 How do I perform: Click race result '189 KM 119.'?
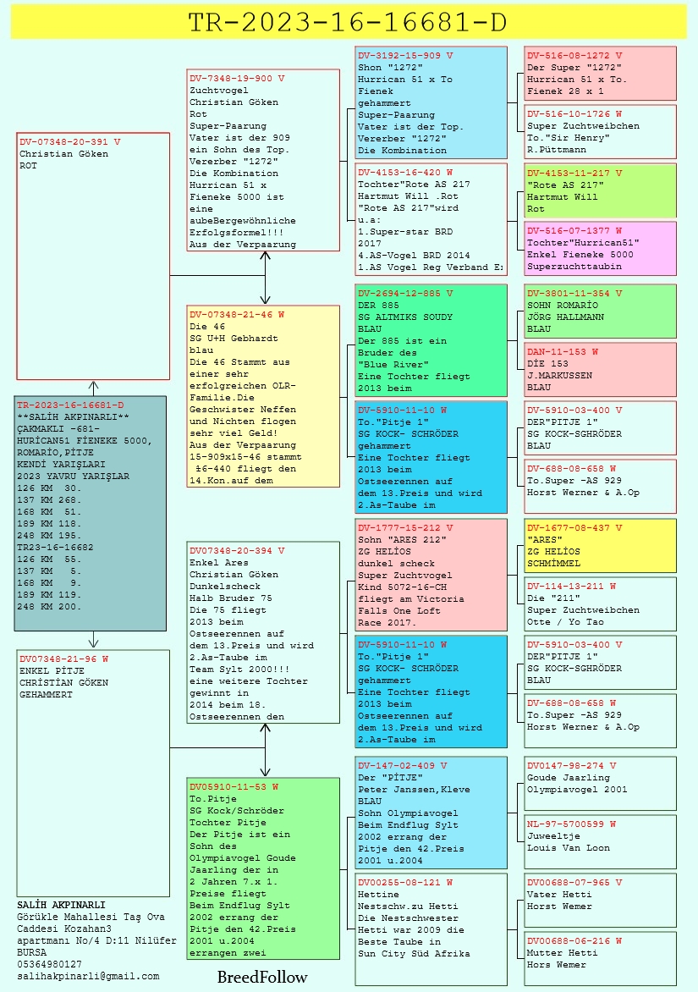(x=49, y=595)
